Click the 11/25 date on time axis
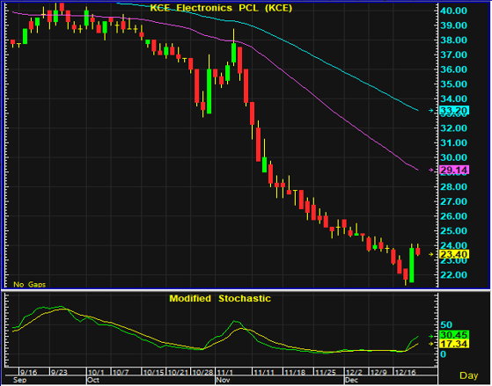The height and width of the screenshot is (386, 492). point(326,373)
